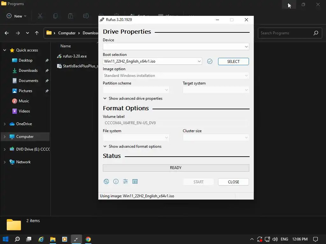Screen dimensions: 326x244
Task: Click the Search Programs input box
Action: click(290, 33)
